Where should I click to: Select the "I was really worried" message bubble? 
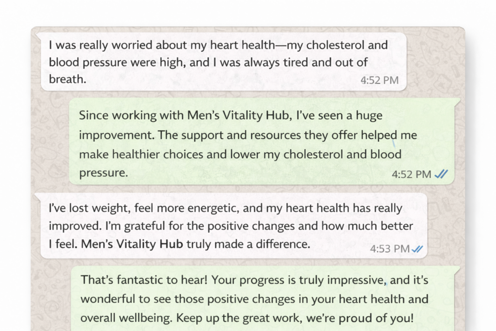pos(223,62)
